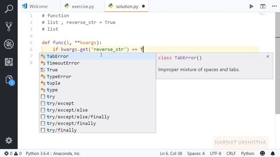Choose the type suggestion
Image resolution: width=280 pixels, height=157 pixels.
(x=98, y=90)
